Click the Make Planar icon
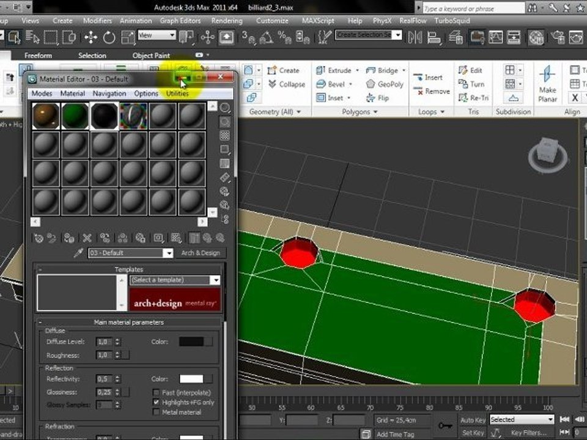 point(547,84)
